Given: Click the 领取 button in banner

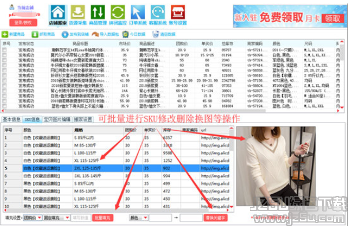Looking at the screenshot, I should pyautogui.click(x=332, y=18).
